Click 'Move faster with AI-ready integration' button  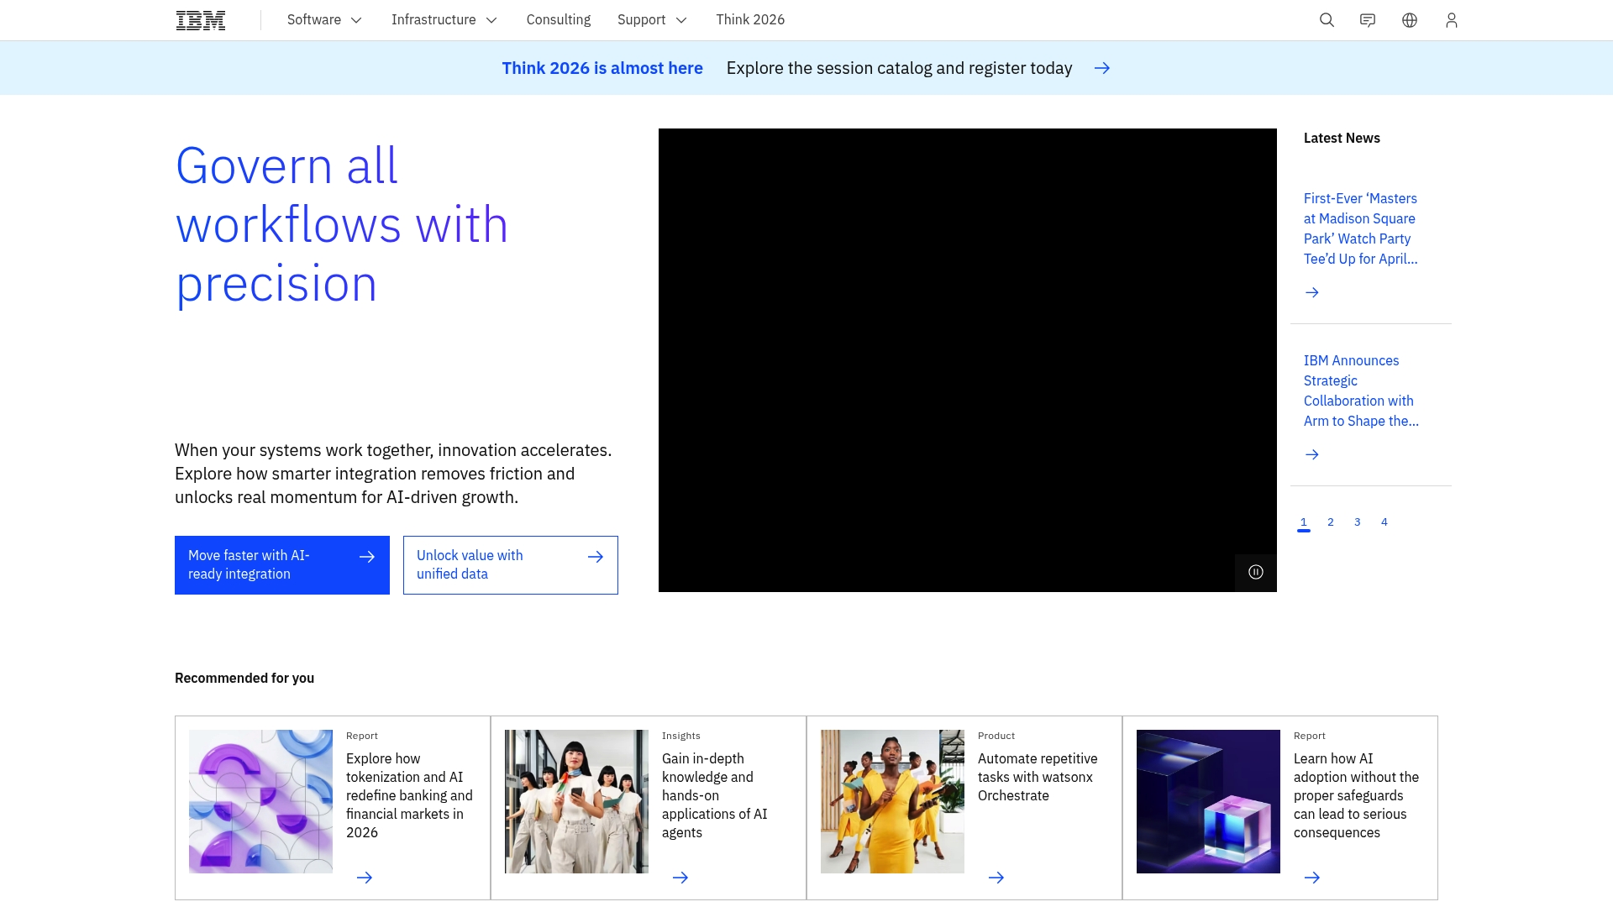pyautogui.click(x=281, y=564)
